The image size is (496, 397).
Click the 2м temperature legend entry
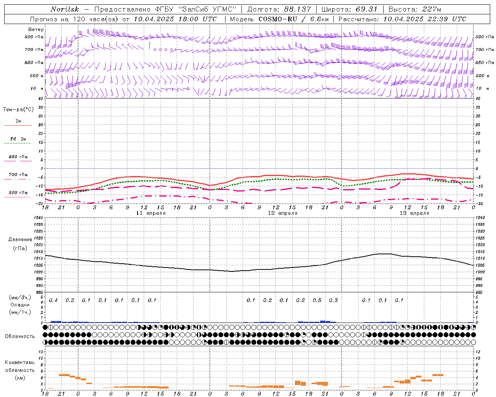pyautogui.click(x=18, y=121)
